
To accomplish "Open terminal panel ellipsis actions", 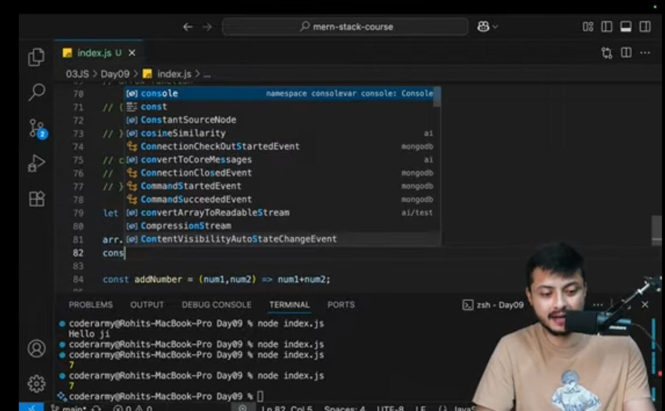I will pyautogui.click(x=598, y=305).
